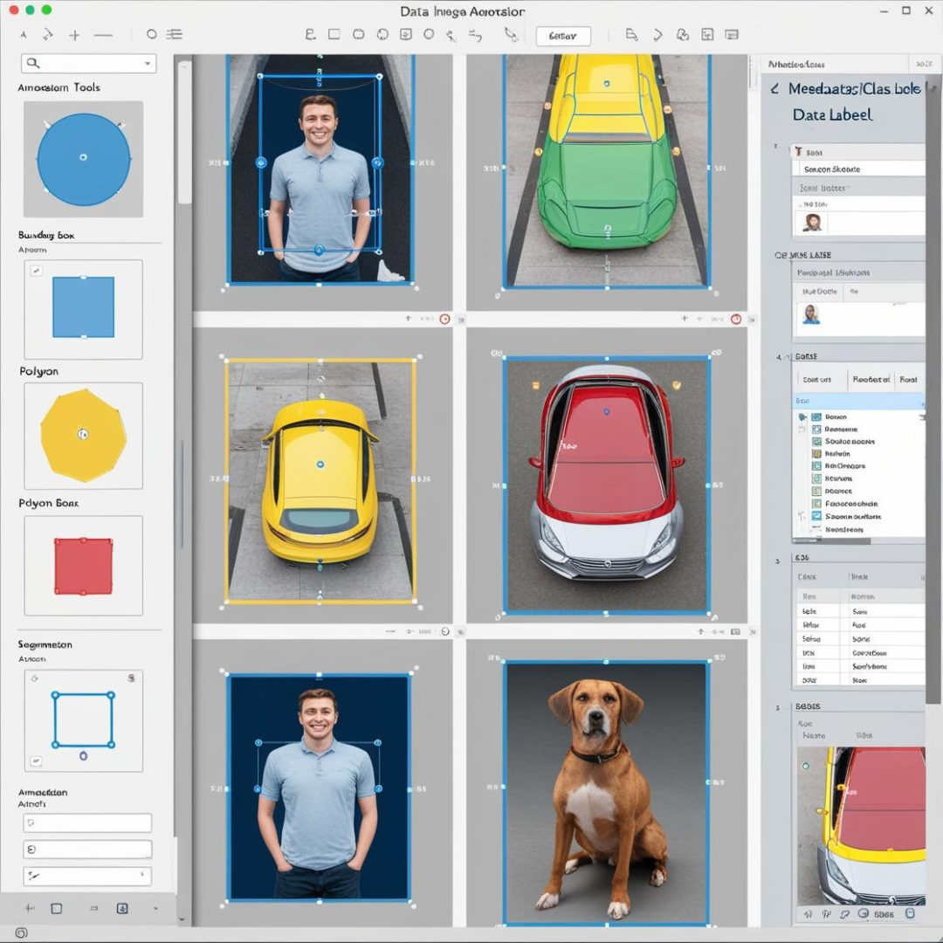Toggle checkbox in top-left of Bounding Box preview
Screen dimensions: 943x943
coord(36,272)
